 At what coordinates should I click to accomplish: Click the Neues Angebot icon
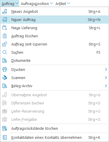[x=5, y=11]
